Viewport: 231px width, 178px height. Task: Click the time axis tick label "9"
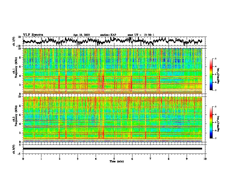[187, 159]
